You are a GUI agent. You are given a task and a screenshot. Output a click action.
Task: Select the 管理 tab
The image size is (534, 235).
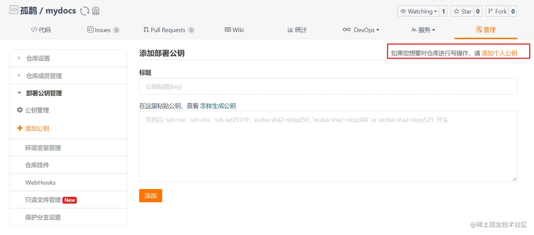486,30
